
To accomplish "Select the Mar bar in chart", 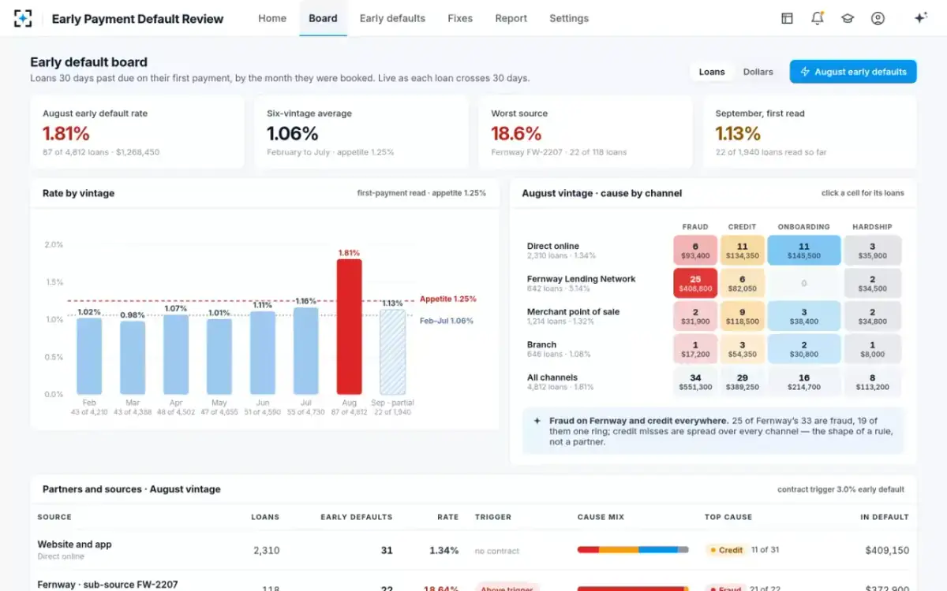I will click(133, 358).
